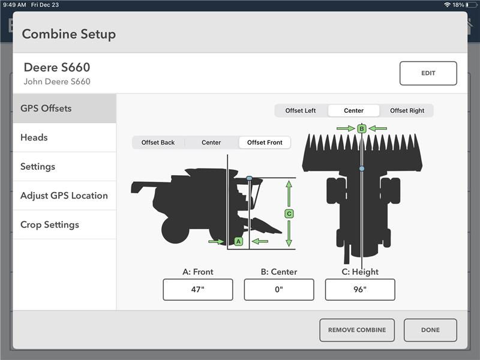Tap the battery indicator in status bar
This screenshot has width=480, height=360.
click(x=471, y=5)
